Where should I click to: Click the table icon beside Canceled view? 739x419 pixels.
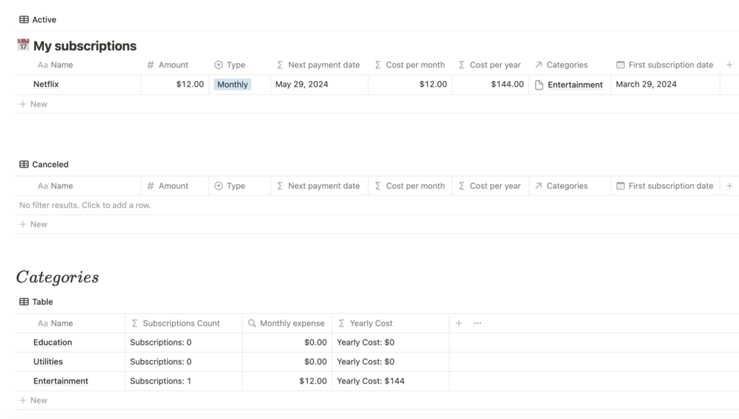[x=24, y=165]
